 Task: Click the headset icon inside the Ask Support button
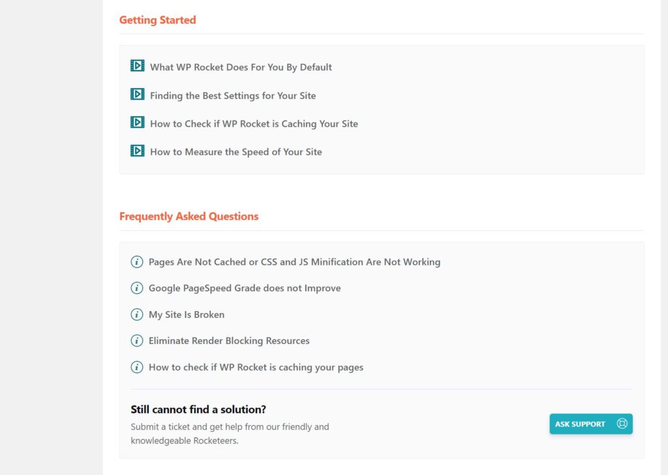tap(621, 423)
